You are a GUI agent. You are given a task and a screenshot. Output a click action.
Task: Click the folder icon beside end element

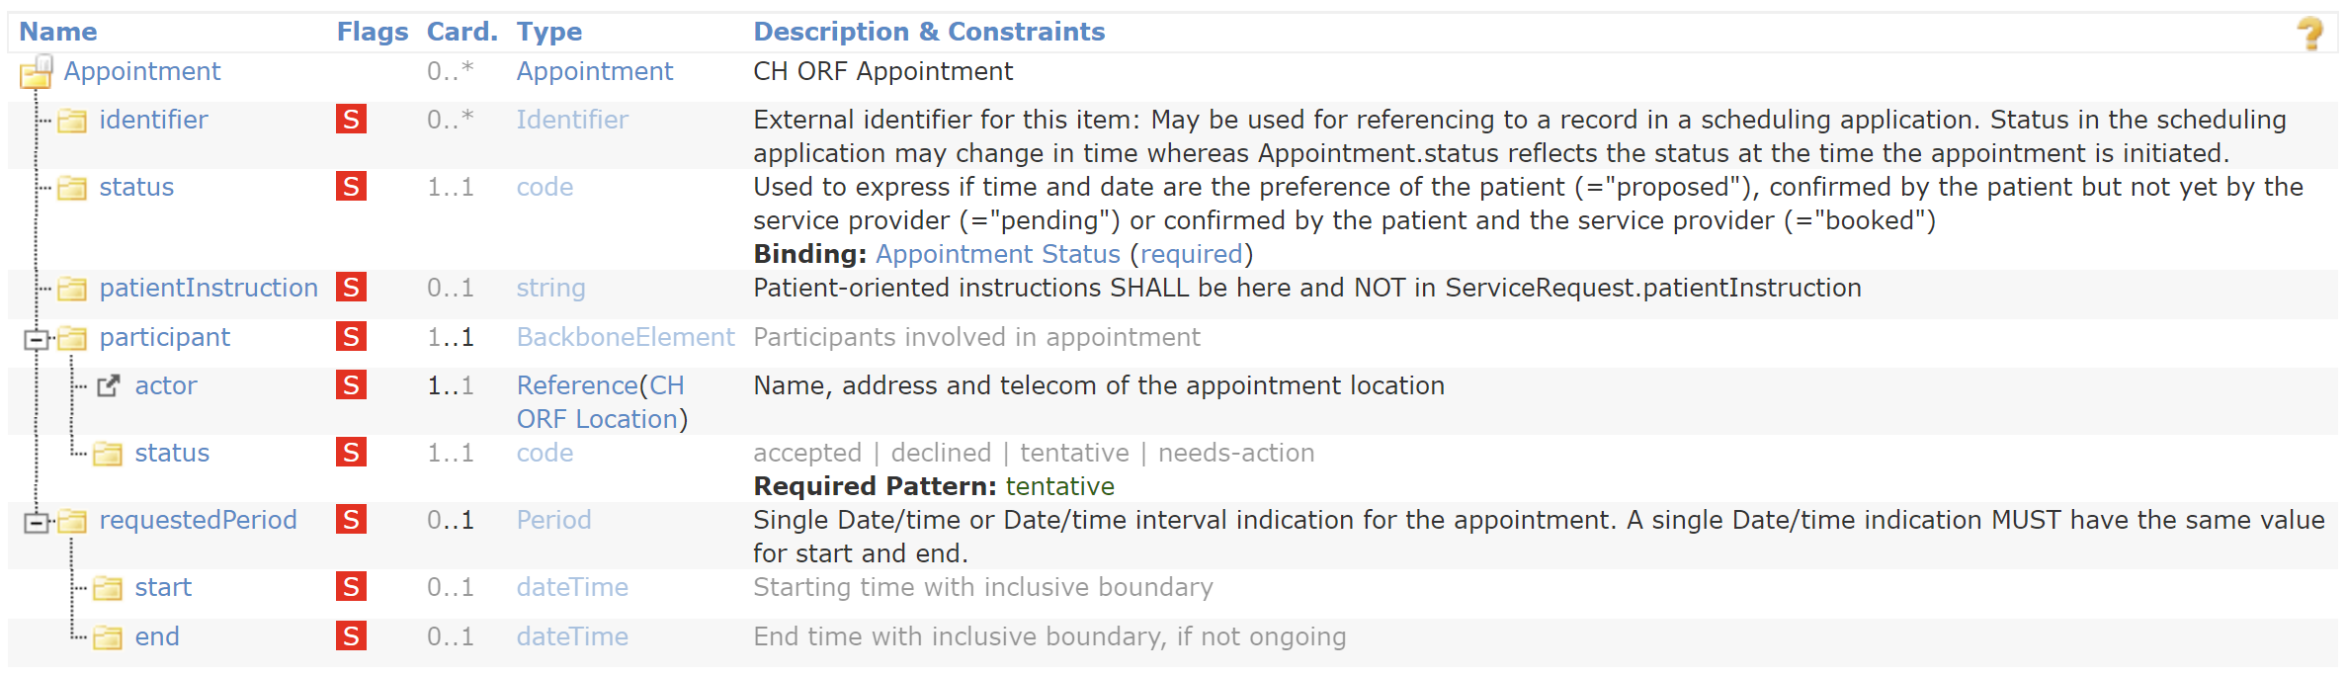coord(107,637)
